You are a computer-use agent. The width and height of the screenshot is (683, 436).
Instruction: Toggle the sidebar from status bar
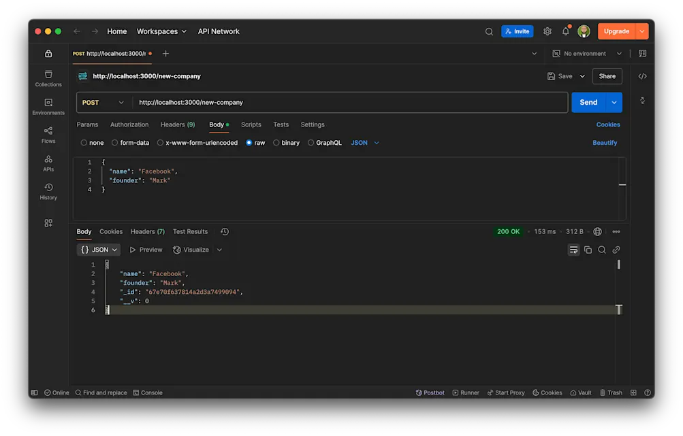(35, 392)
